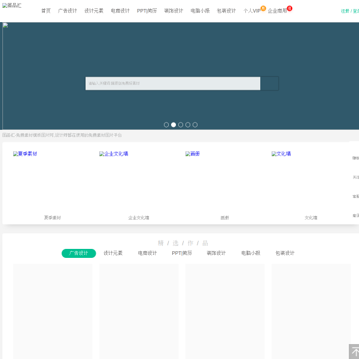The width and height of the screenshot is (359, 359).
Task: Open the 广告设计 top navigation item
Action: pyautogui.click(x=67, y=11)
